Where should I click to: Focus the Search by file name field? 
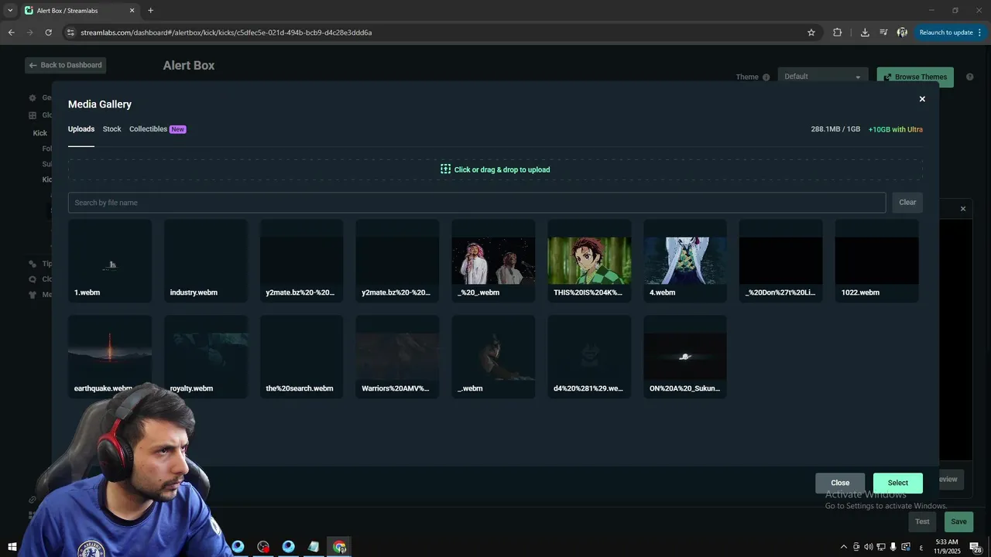[477, 203]
